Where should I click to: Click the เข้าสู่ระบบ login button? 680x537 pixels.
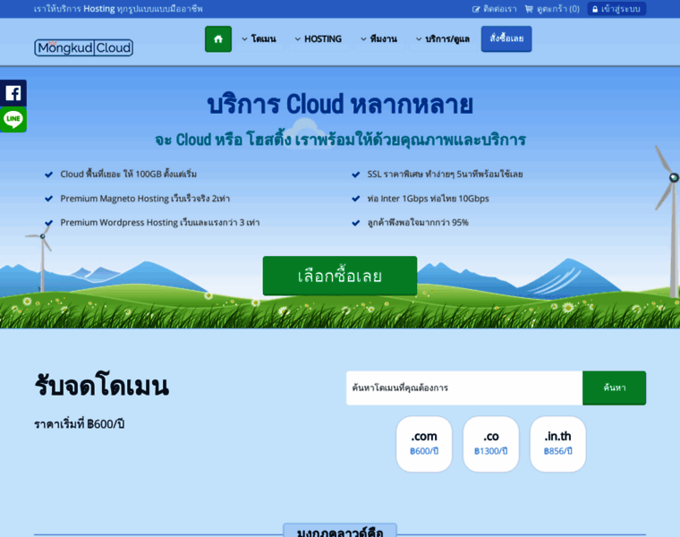(616, 9)
